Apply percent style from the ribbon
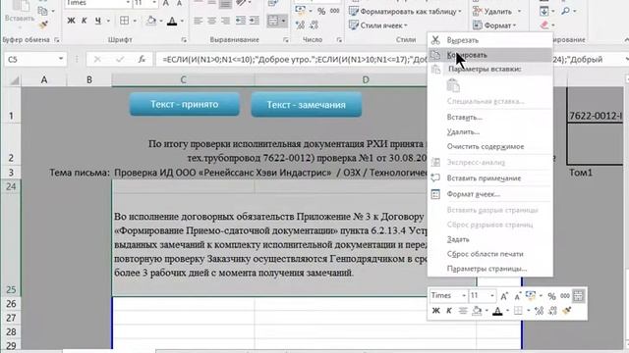The width and height of the screenshot is (629, 353). click(x=321, y=11)
